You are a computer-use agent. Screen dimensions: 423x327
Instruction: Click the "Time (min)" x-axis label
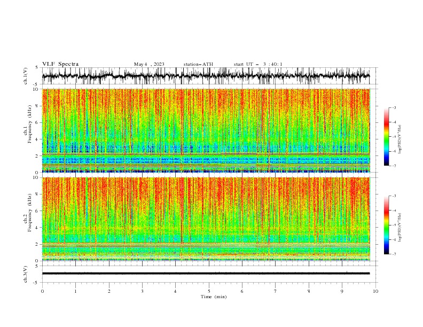[x=214, y=297]
